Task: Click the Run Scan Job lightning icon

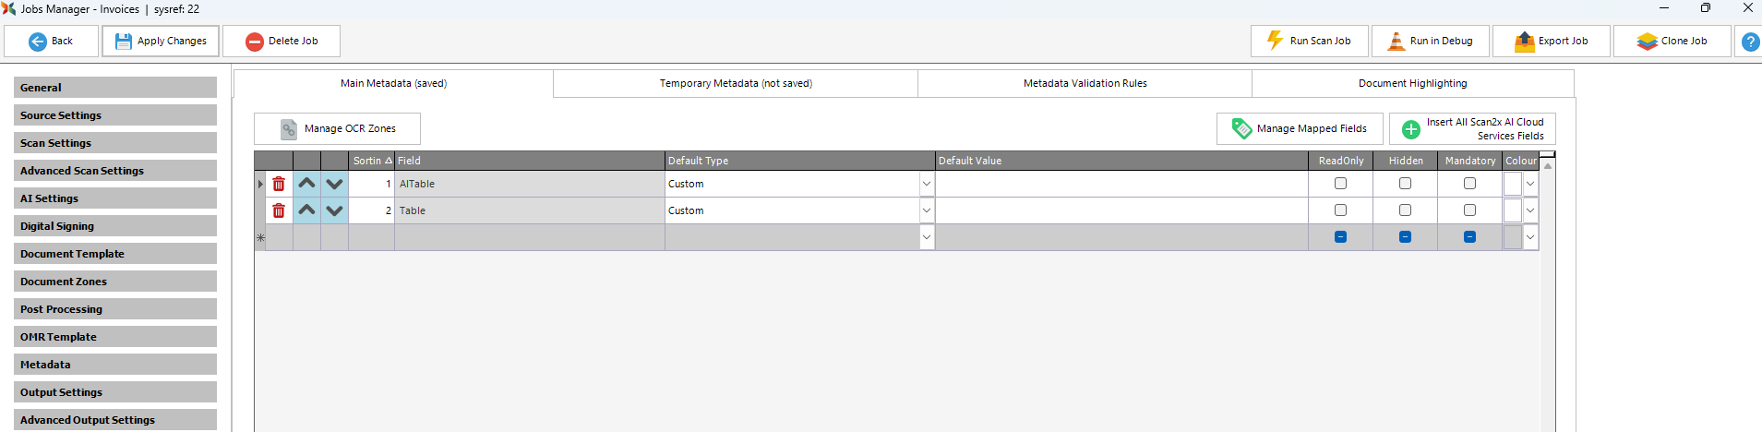Action: (1275, 41)
